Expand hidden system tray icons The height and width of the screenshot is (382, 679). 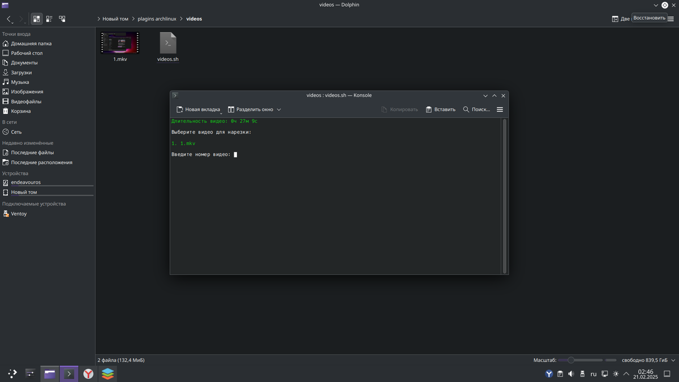point(626,374)
